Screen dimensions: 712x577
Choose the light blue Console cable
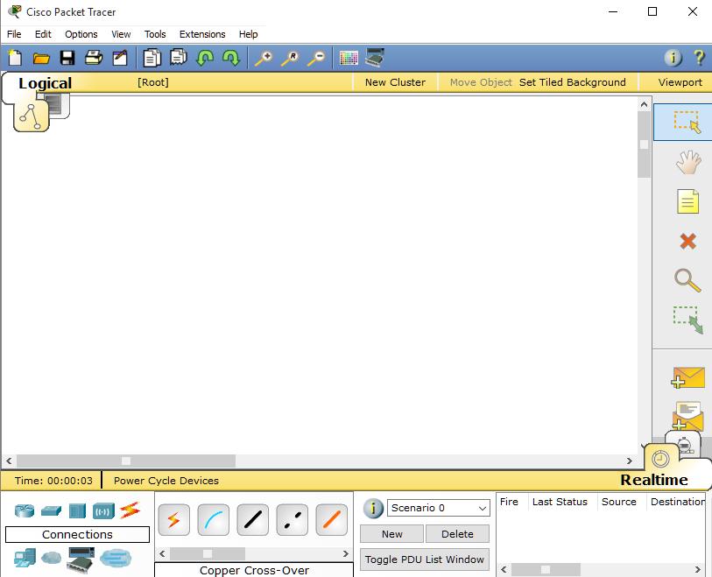pos(214,520)
